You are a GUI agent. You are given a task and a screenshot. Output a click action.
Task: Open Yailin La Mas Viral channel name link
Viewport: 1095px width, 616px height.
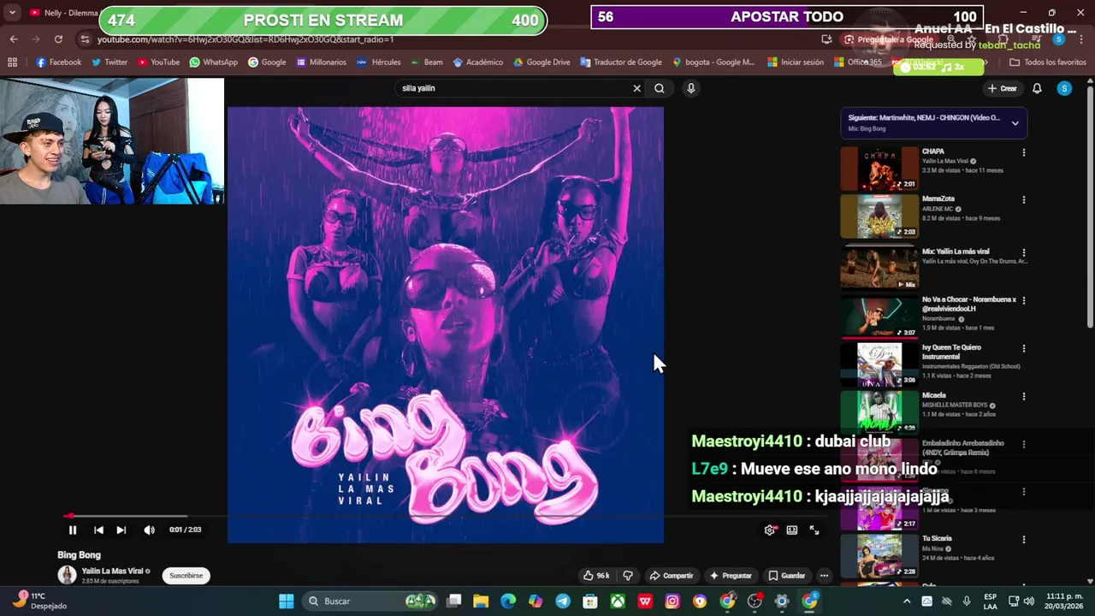point(112,571)
